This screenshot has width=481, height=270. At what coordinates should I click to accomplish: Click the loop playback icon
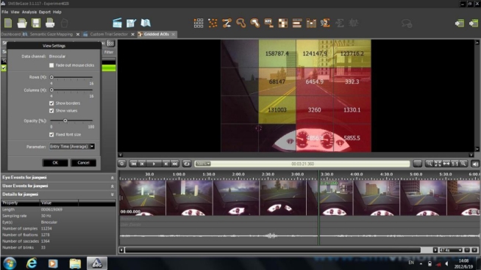(x=187, y=164)
